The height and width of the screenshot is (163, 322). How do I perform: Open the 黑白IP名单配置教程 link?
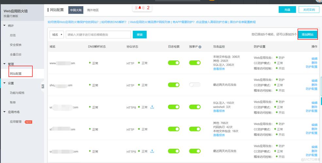tap(243, 22)
